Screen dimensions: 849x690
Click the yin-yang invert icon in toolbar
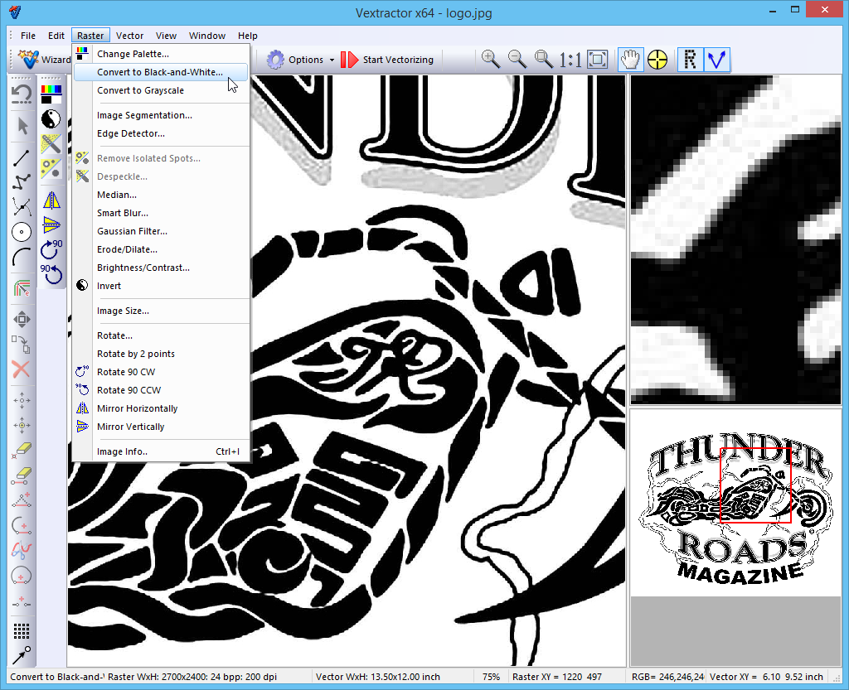point(51,118)
